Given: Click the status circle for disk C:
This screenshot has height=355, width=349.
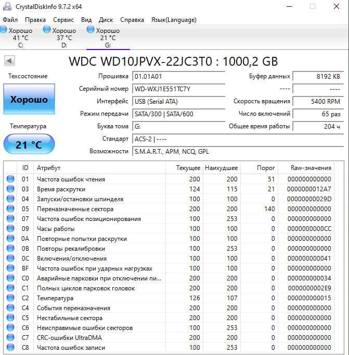Looking at the screenshot, I should [x=4, y=29].
